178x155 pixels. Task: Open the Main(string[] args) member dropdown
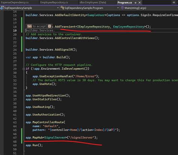pyautogui.click(x=135, y=8)
